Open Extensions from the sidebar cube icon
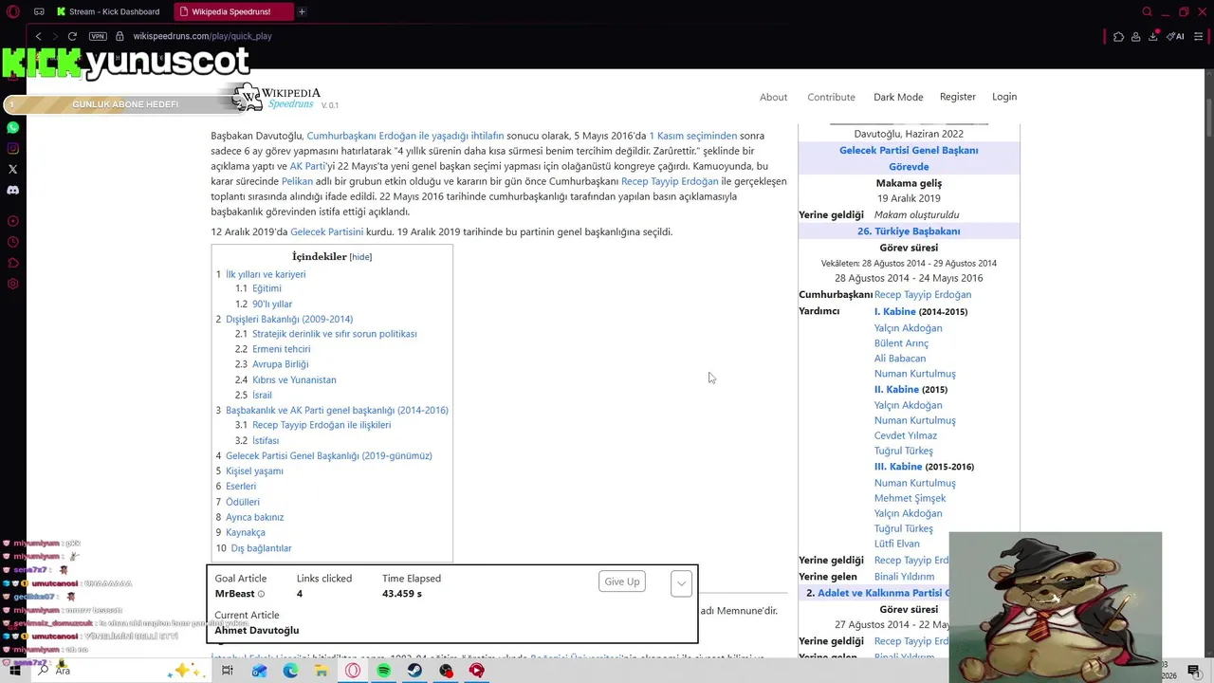The width and height of the screenshot is (1214, 683). (x=12, y=263)
